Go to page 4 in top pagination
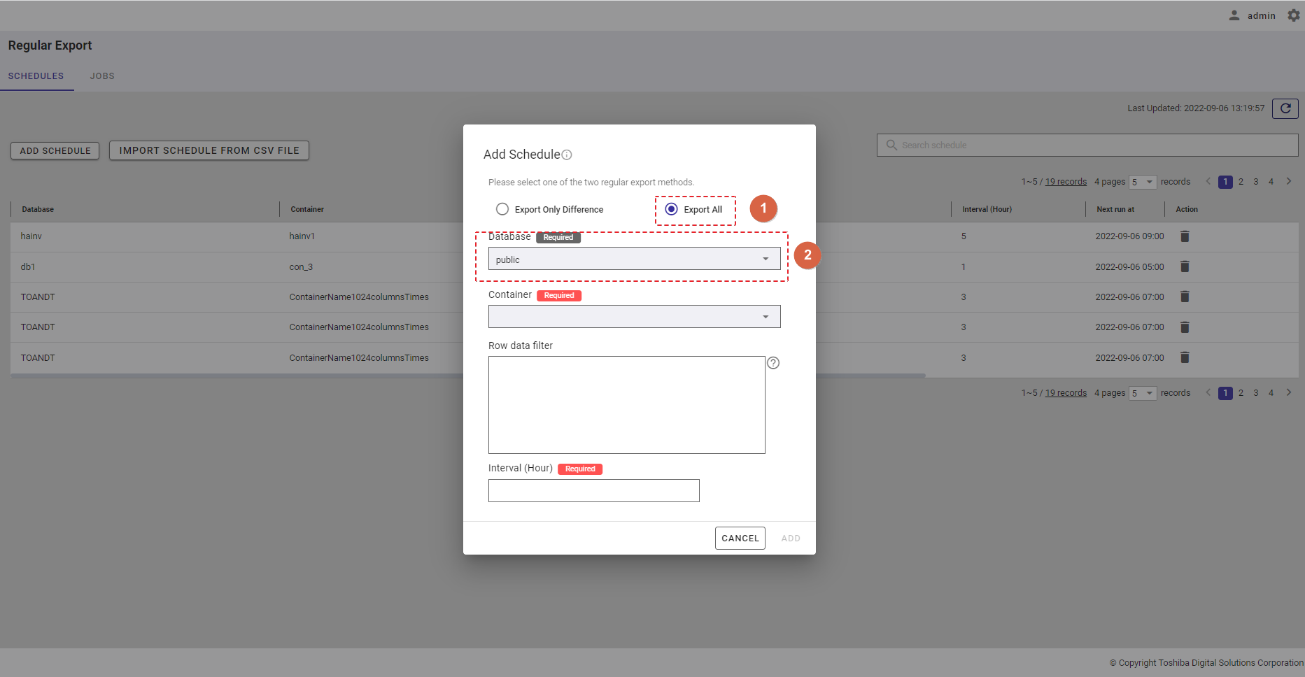Viewport: 1305px width, 677px height. coord(1271,182)
